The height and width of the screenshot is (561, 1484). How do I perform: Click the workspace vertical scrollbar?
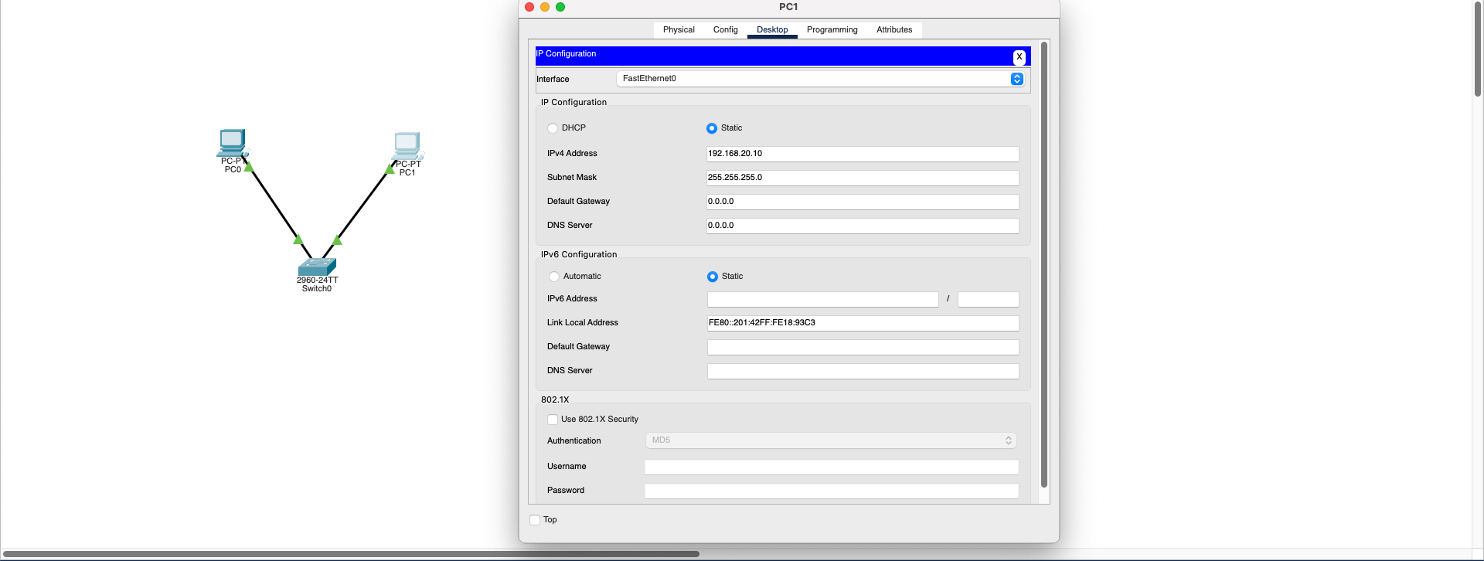[1478, 49]
